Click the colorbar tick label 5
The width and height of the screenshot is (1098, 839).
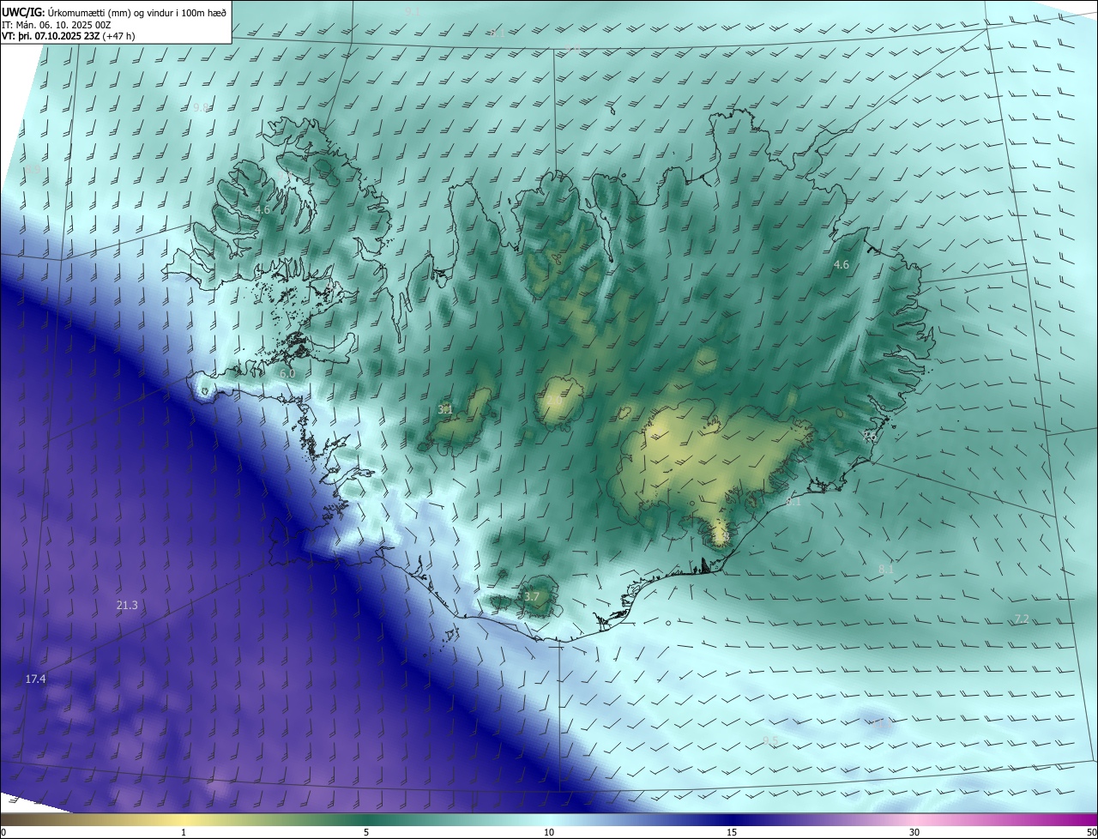pos(366,832)
